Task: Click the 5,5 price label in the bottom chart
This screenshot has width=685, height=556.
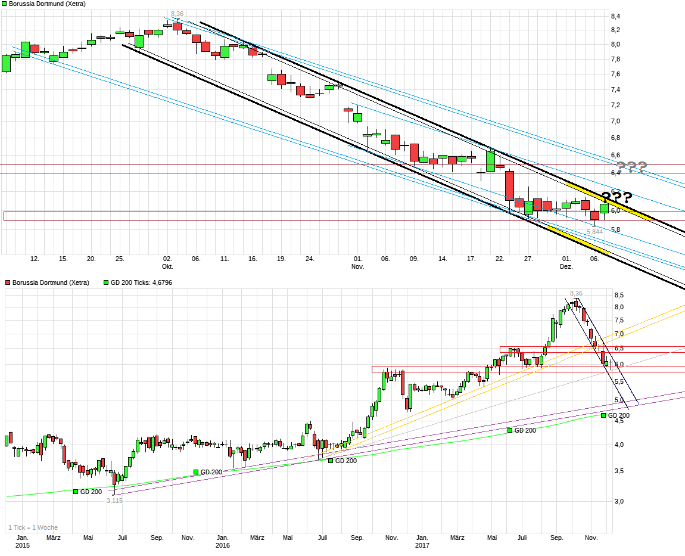Action: coord(619,381)
